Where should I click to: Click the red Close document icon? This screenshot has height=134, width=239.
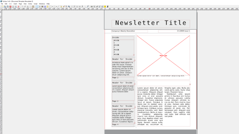coord(10,7)
